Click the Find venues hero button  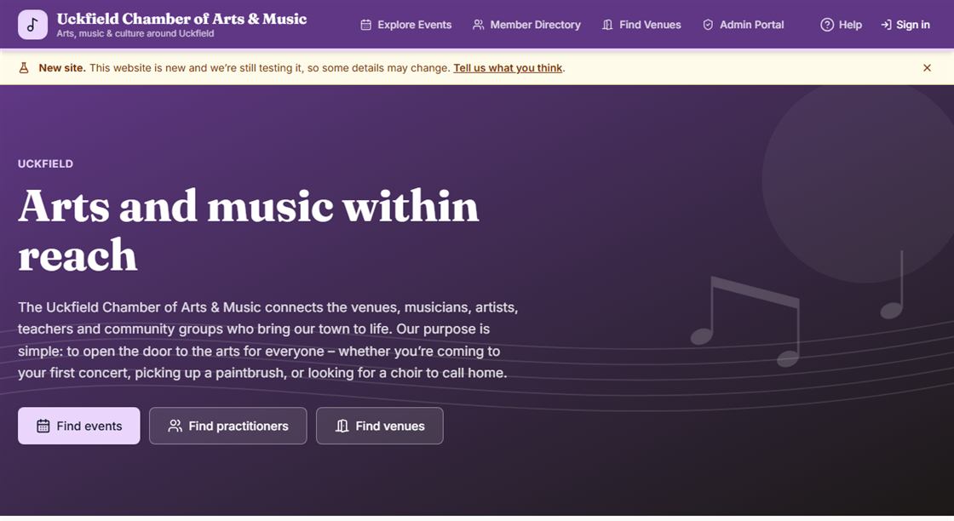tap(380, 426)
